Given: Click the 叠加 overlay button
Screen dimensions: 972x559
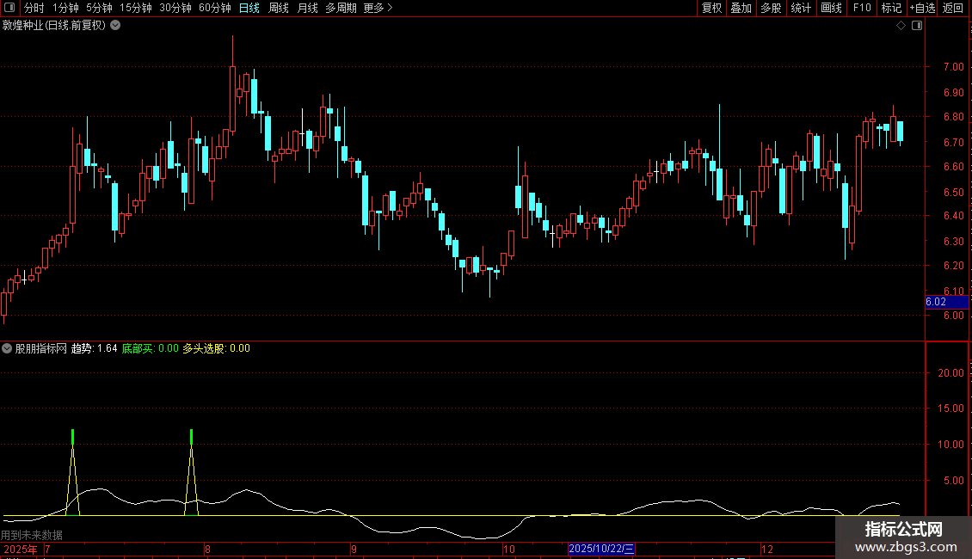Looking at the screenshot, I should (741, 8).
